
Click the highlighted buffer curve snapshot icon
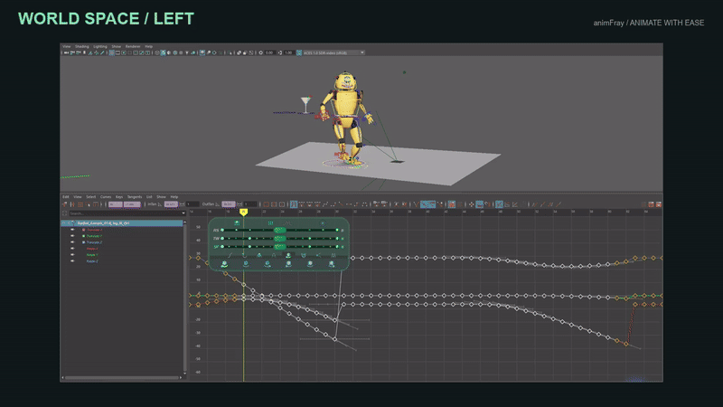point(451,204)
